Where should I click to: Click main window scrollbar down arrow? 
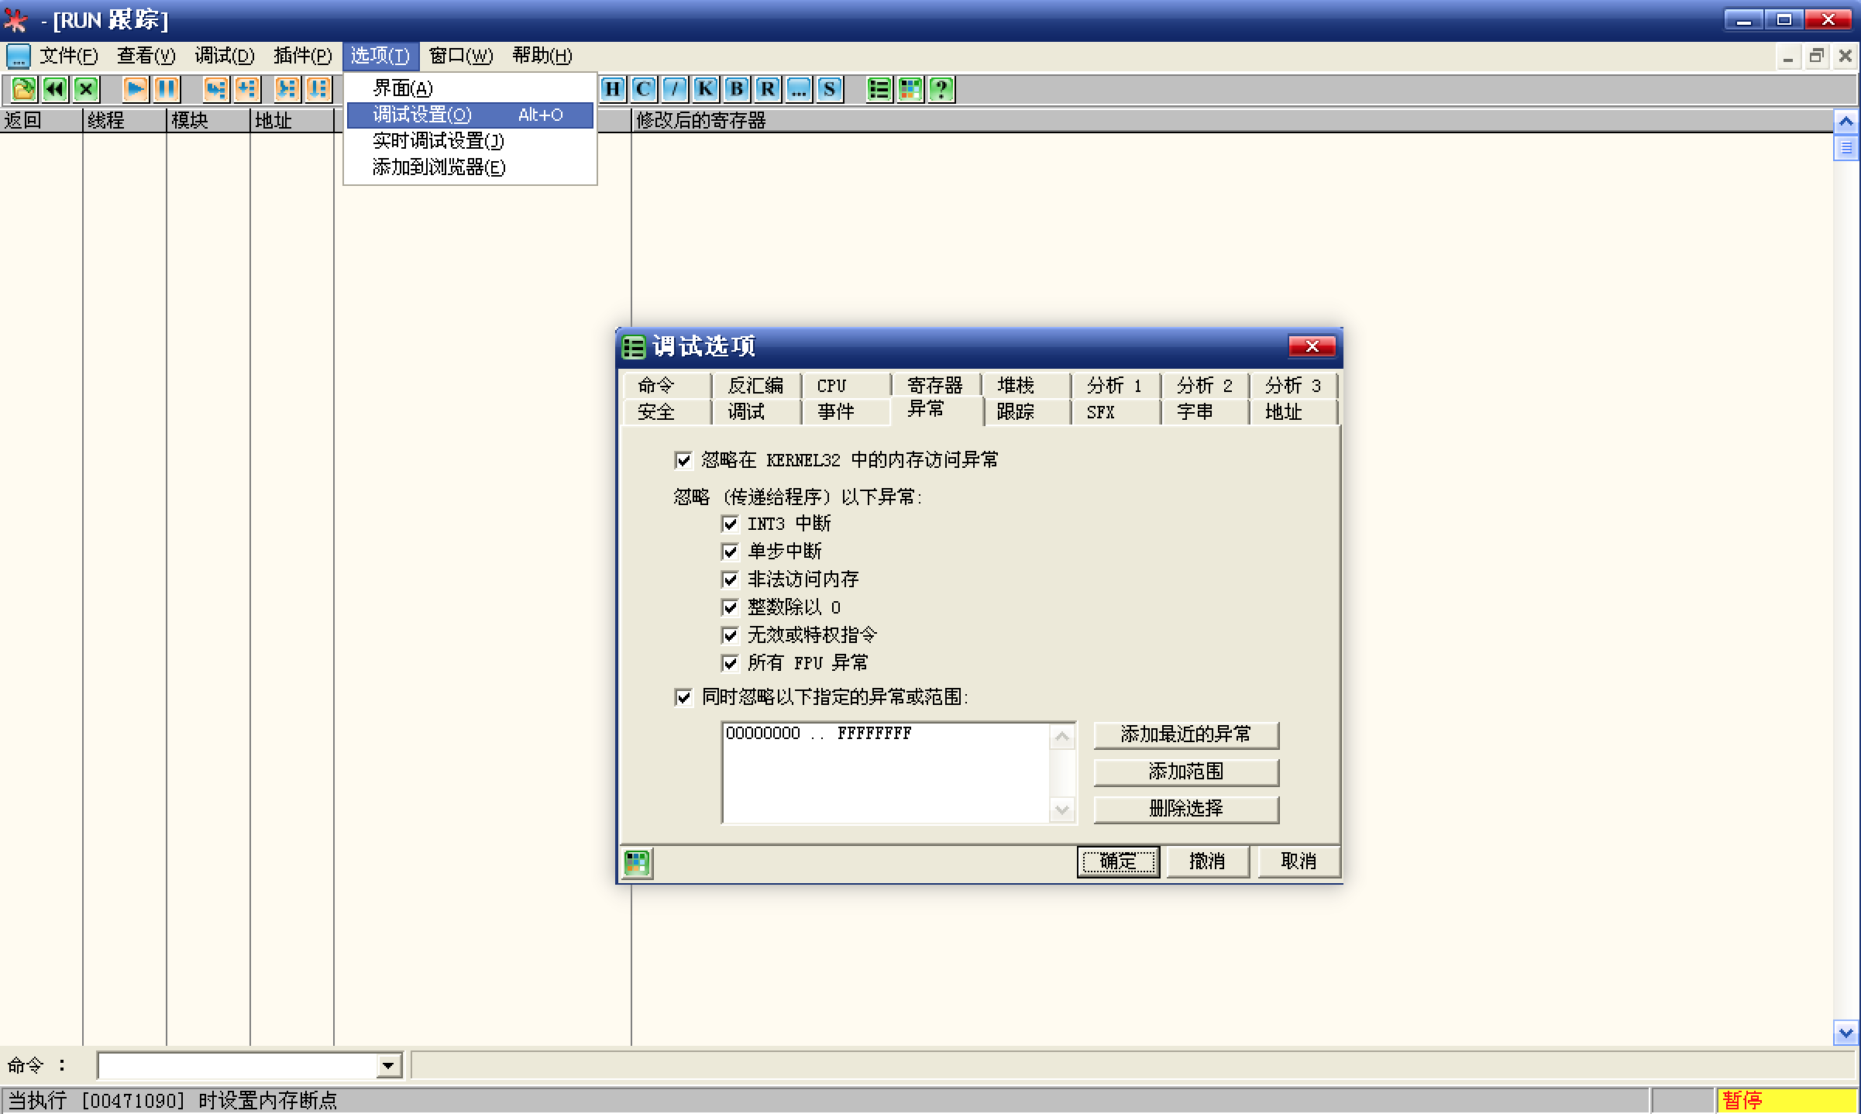click(x=1846, y=1033)
